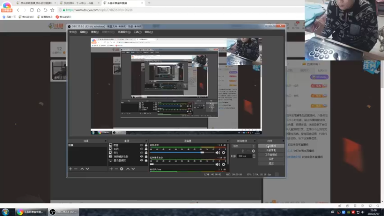Click Exit in OBS Controls
This screenshot has height=216, width=384.
(x=271, y=163)
